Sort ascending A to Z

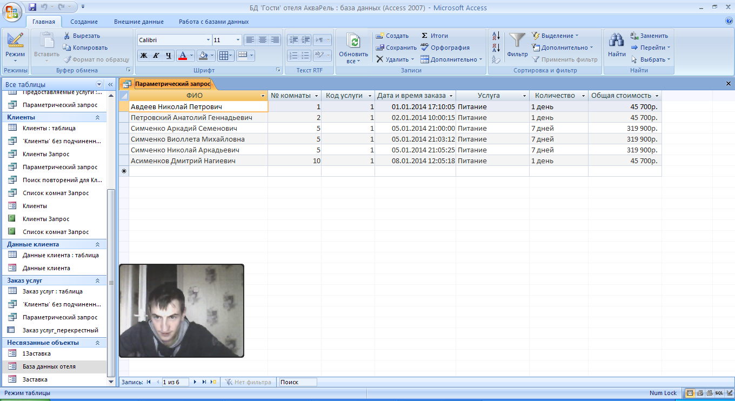point(496,36)
